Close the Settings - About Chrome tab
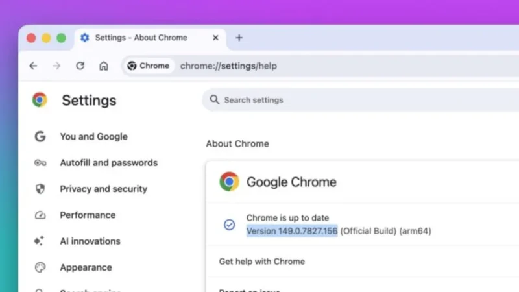The height and width of the screenshot is (292, 519). click(x=215, y=38)
